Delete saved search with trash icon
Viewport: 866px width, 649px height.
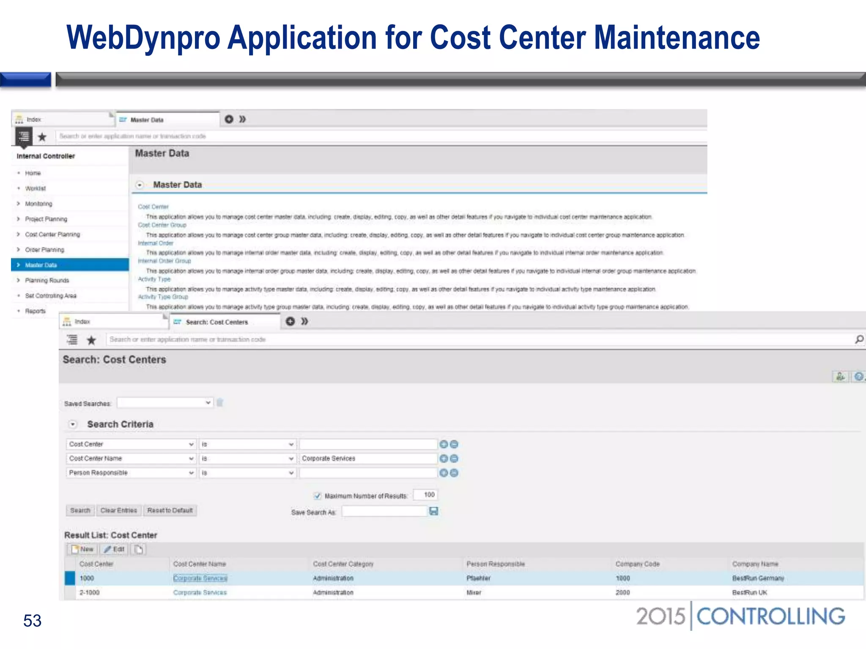[x=220, y=402]
